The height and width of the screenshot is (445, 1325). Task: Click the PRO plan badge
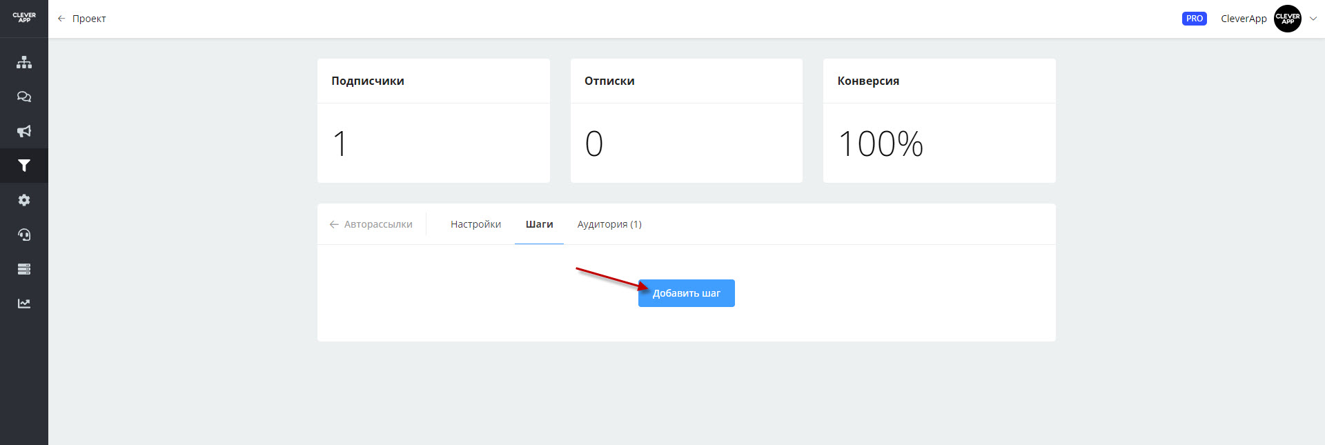point(1195,19)
